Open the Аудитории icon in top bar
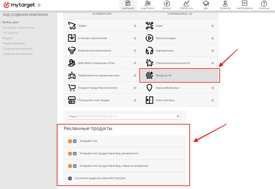275x189 pixels. [x=147, y=3]
